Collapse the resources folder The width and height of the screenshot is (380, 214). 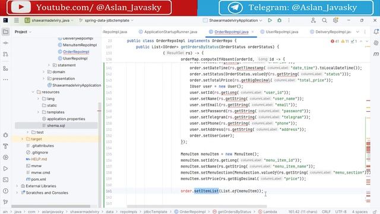(x=33, y=92)
